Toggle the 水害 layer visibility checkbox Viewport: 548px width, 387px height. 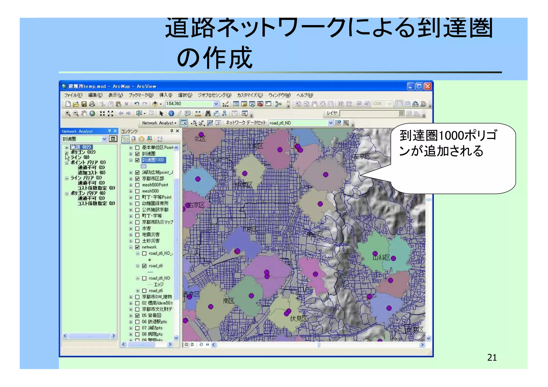pyautogui.click(x=138, y=229)
